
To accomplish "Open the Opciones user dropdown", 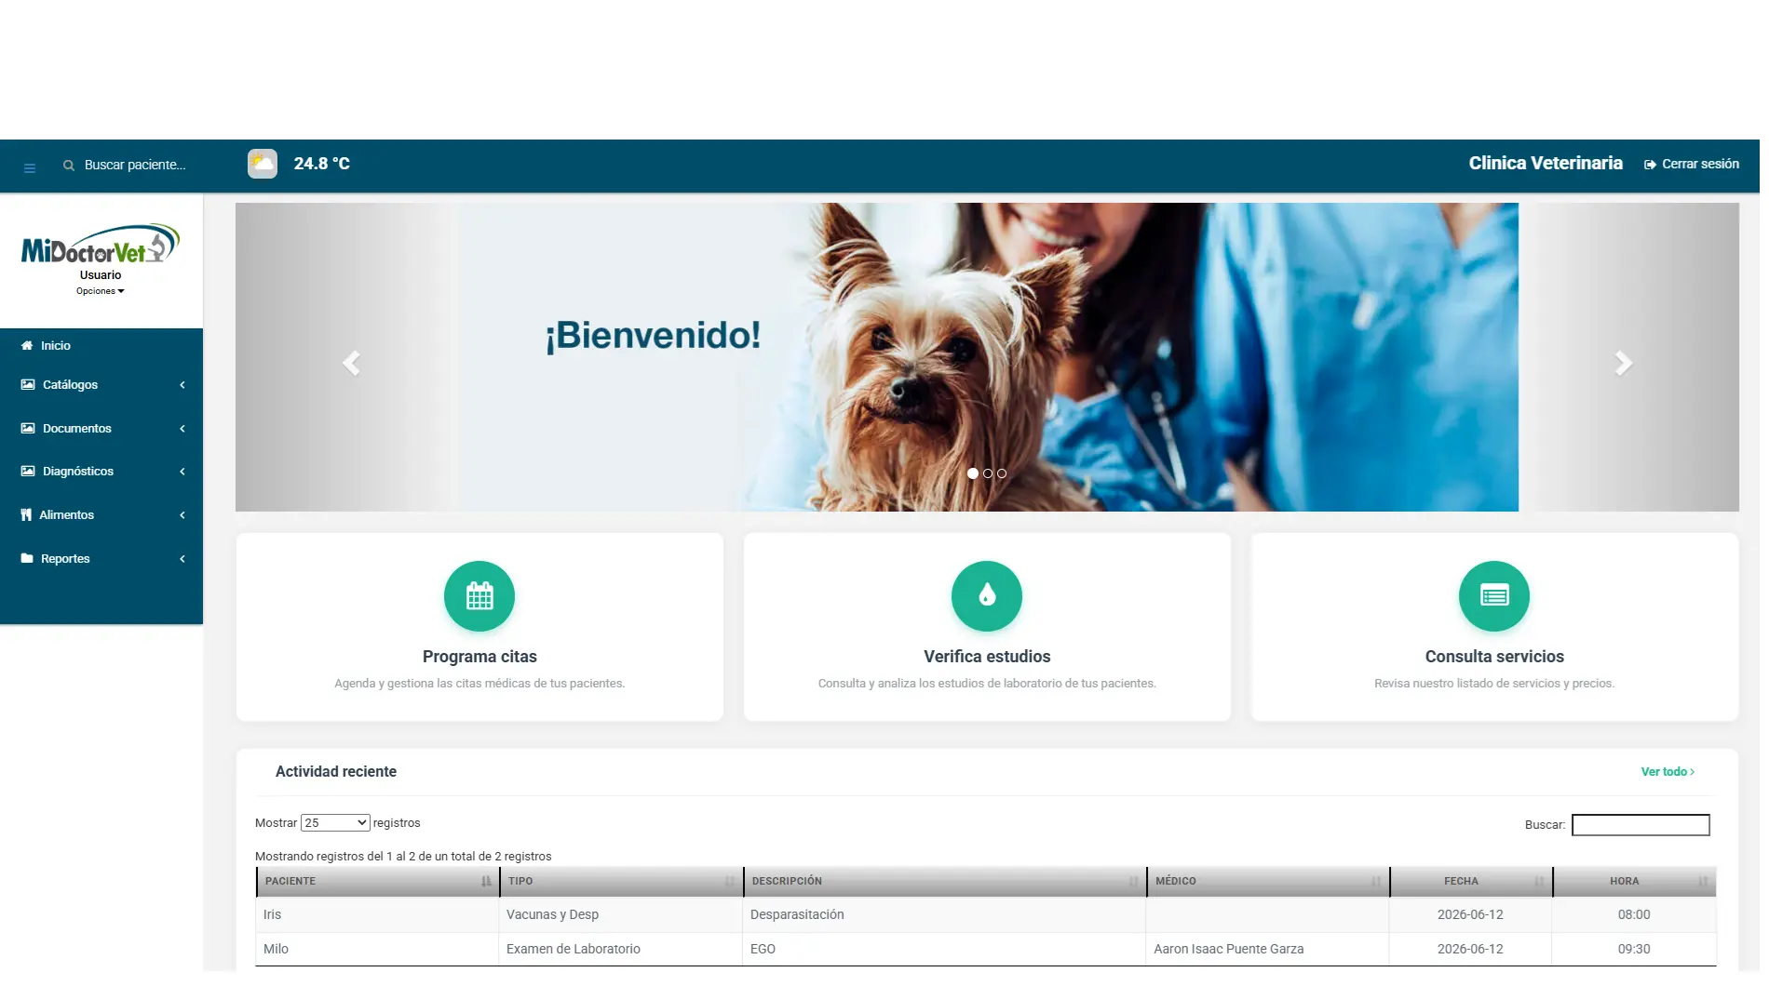I will pos(101,291).
